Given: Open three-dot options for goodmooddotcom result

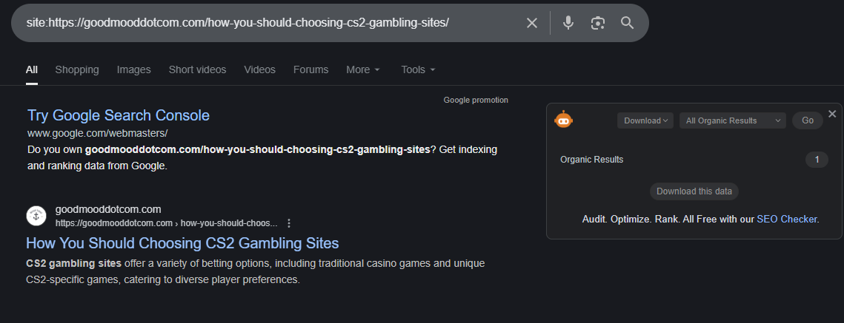Looking at the screenshot, I should (289, 223).
